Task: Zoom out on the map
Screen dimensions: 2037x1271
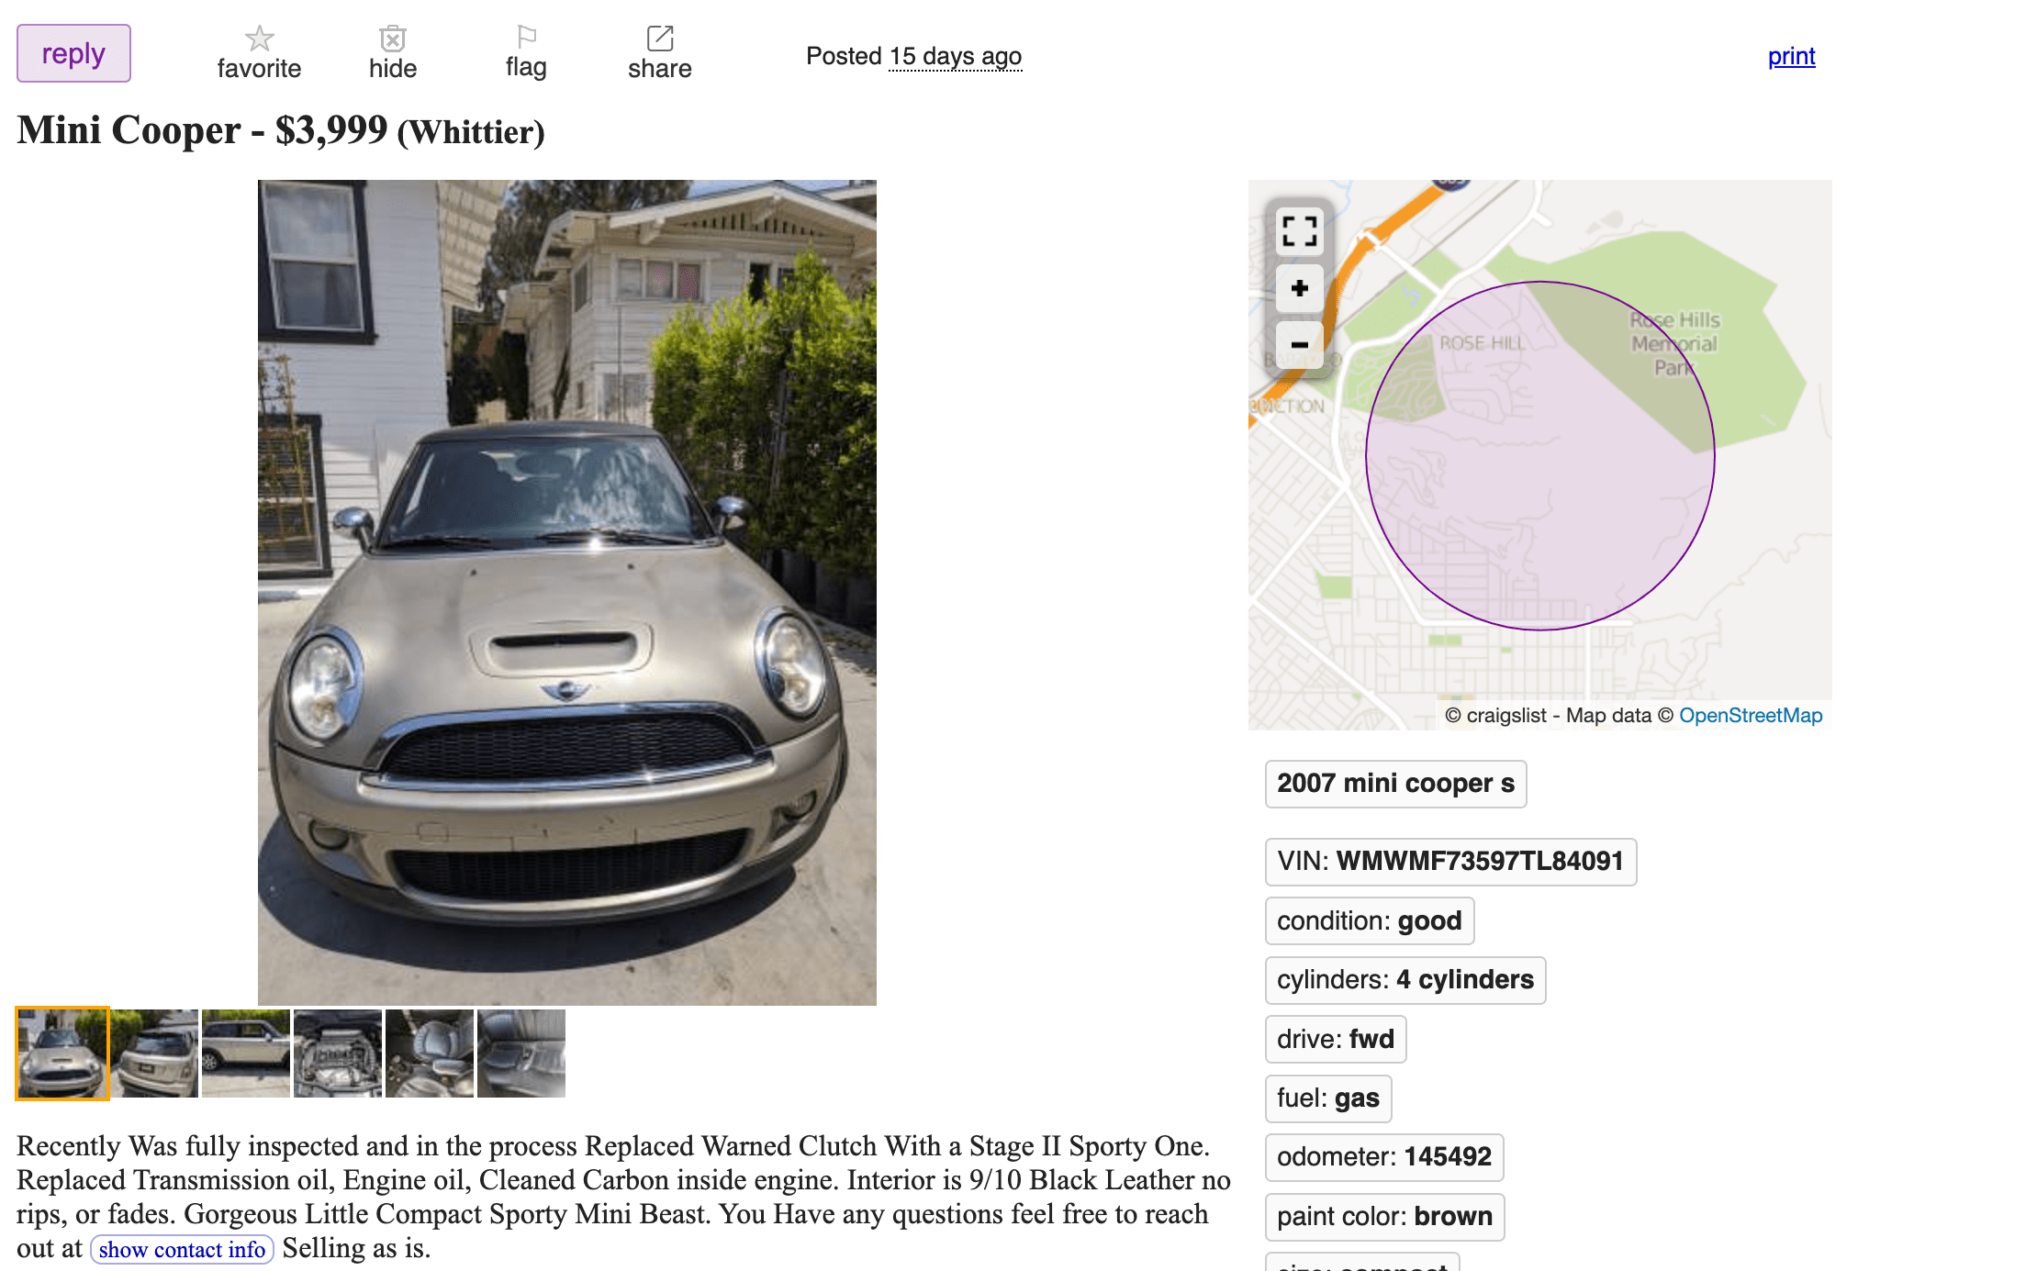Action: tap(1299, 345)
